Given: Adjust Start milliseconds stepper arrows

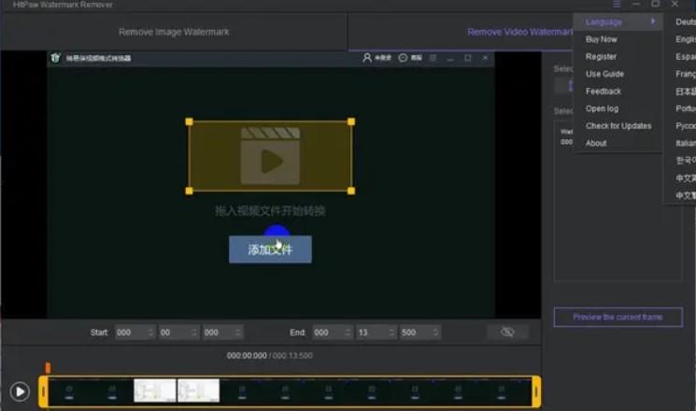Looking at the screenshot, I should coord(238,333).
